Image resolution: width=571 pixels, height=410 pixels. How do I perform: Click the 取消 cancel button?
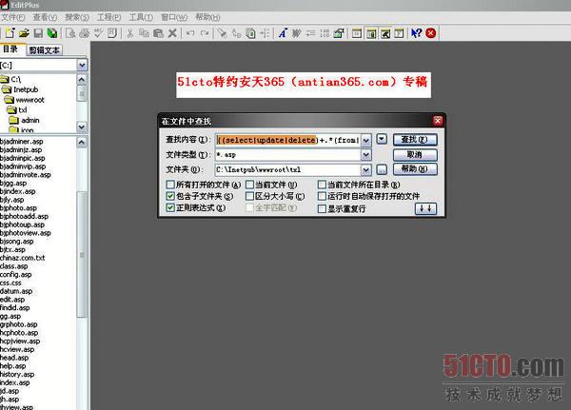415,155
